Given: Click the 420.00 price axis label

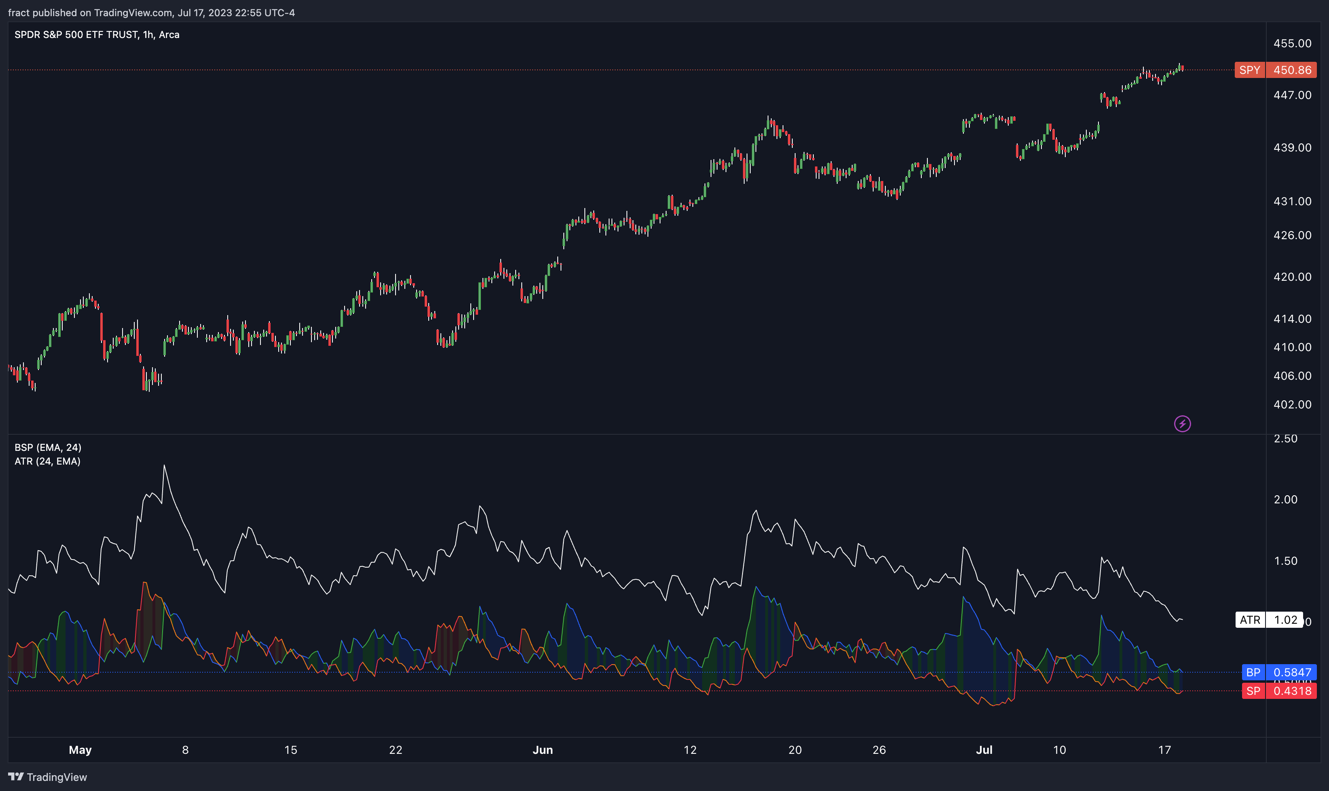Looking at the screenshot, I should point(1292,277).
